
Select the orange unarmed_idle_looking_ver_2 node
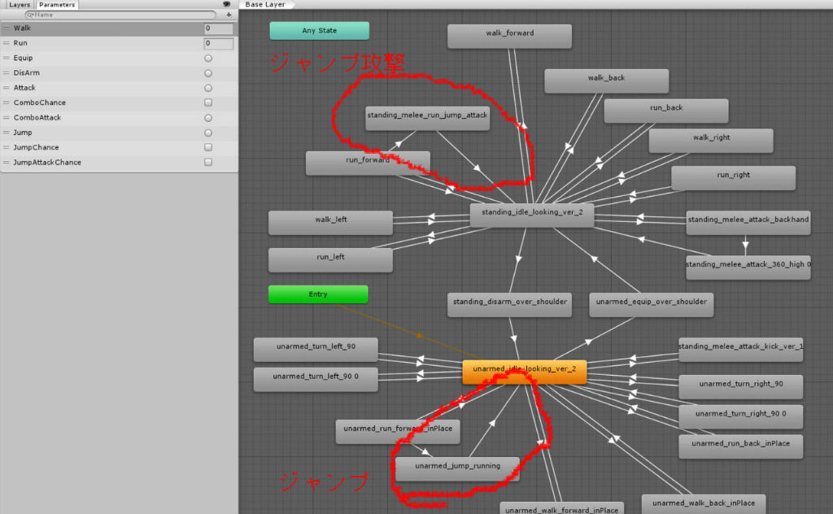525,372
